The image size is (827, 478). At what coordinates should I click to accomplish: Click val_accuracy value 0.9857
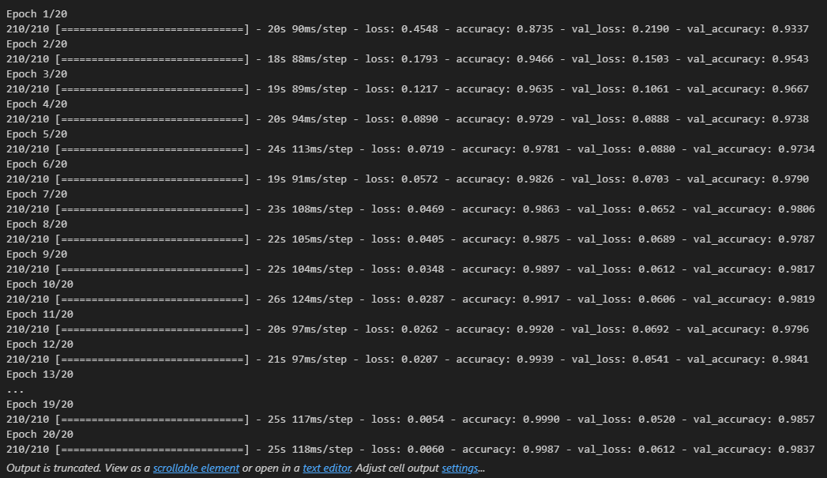coord(796,420)
